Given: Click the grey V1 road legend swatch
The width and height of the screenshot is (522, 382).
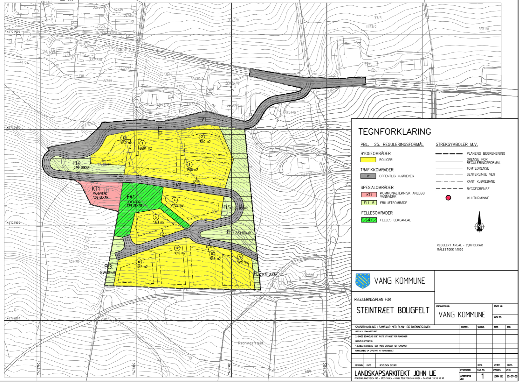Looking at the screenshot, I should pyautogui.click(x=368, y=176).
